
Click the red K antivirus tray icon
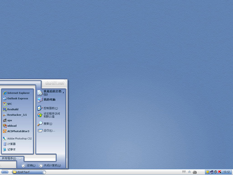[220, 172]
